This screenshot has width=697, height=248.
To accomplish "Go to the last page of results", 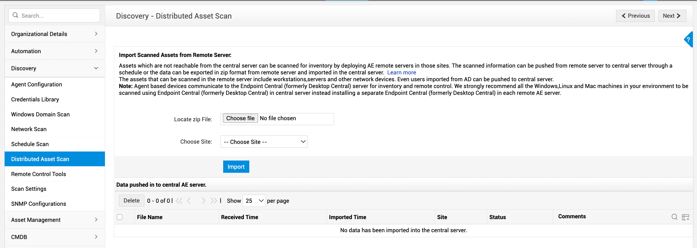I will tap(214, 201).
